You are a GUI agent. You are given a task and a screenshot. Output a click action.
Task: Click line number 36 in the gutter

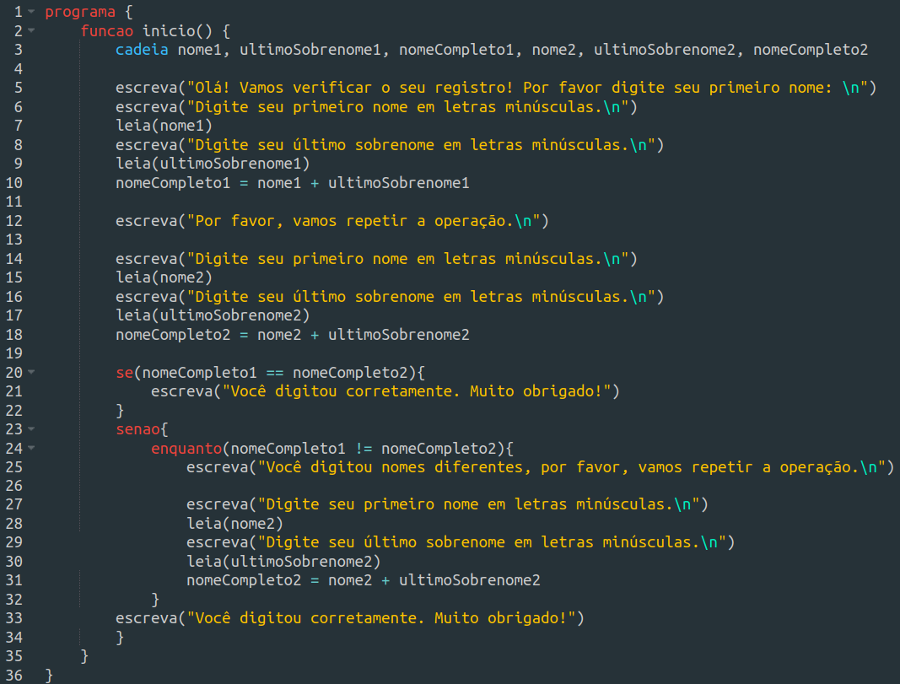pos(14,675)
